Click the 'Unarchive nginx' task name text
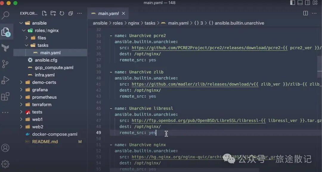This screenshot has width=322, height=172. pyautogui.click(x=148, y=145)
